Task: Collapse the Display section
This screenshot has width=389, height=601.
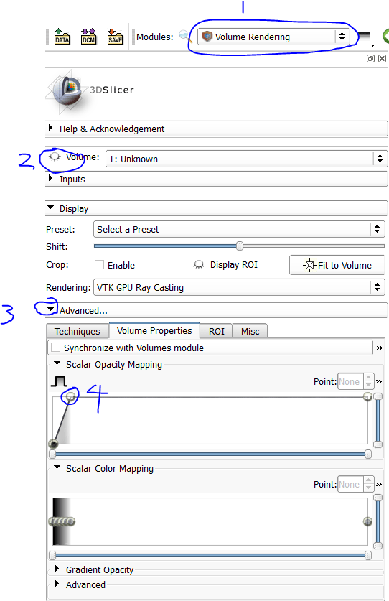Action: click(217, 208)
